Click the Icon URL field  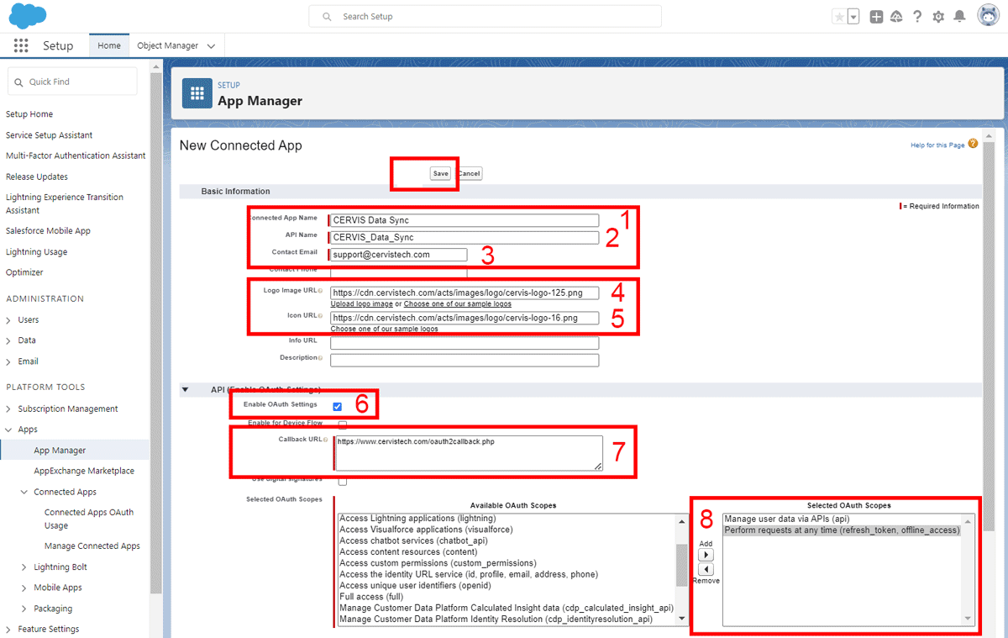pos(465,319)
